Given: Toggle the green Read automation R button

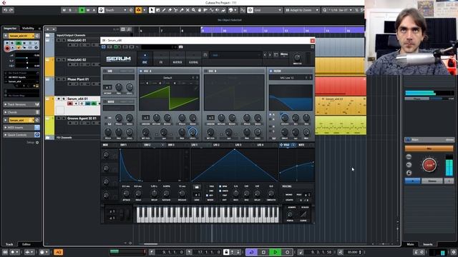Looking at the screenshot, I should click(x=82, y=10).
